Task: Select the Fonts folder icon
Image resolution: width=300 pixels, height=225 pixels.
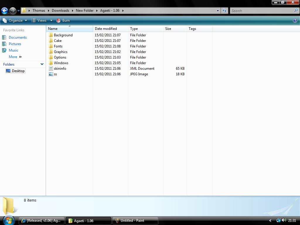Action: tap(51, 46)
